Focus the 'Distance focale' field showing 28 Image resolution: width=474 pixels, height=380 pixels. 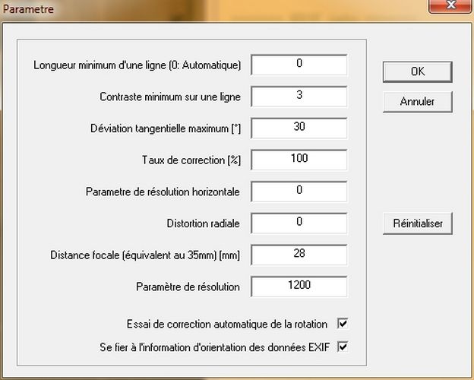point(299,255)
